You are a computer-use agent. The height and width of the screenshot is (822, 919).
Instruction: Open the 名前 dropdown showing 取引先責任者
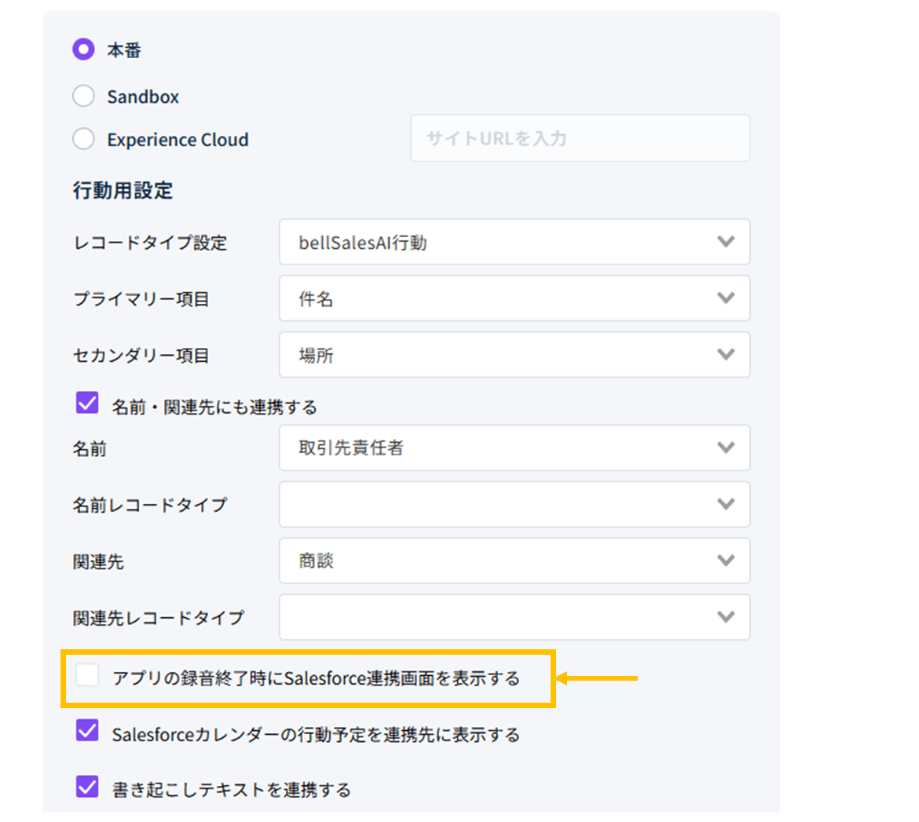(514, 448)
